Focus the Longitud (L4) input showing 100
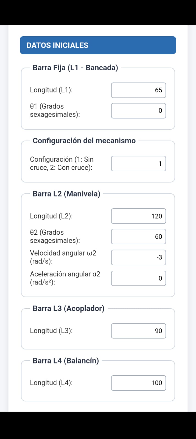The image size is (196, 439). pos(138,383)
